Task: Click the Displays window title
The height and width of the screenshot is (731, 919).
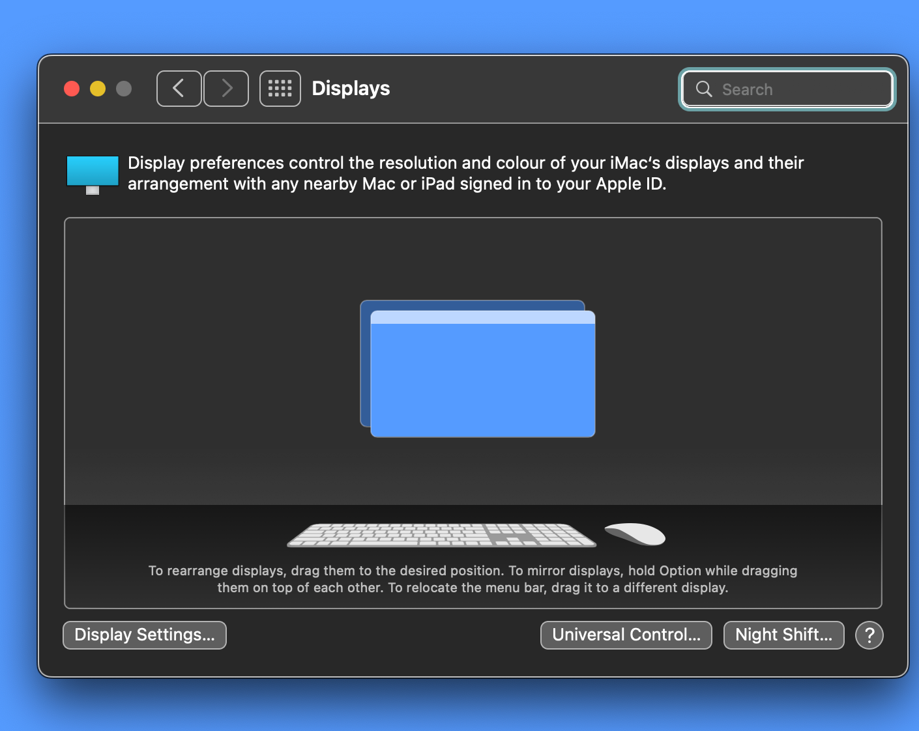Action: coord(351,89)
